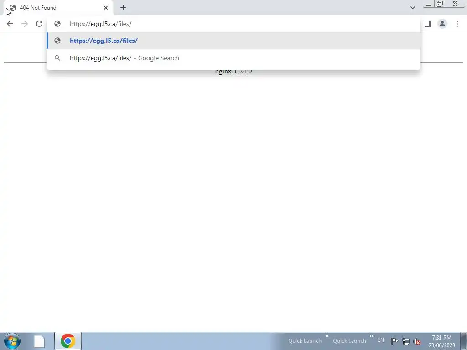Click the globe icon in address bar
Image resolution: width=467 pixels, height=350 pixels.
tap(57, 24)
